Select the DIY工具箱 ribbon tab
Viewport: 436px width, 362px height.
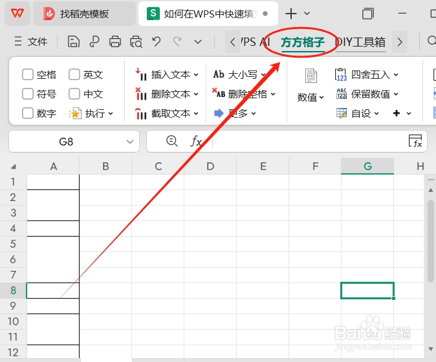(x=360, y=42)
